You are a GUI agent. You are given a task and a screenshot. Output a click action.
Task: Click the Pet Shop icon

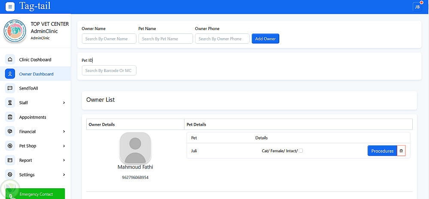tap(10, 146)
